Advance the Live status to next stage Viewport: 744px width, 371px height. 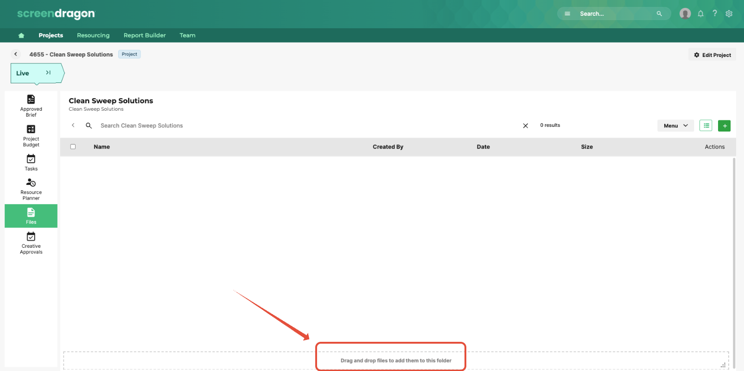click(x=48, y=73)
